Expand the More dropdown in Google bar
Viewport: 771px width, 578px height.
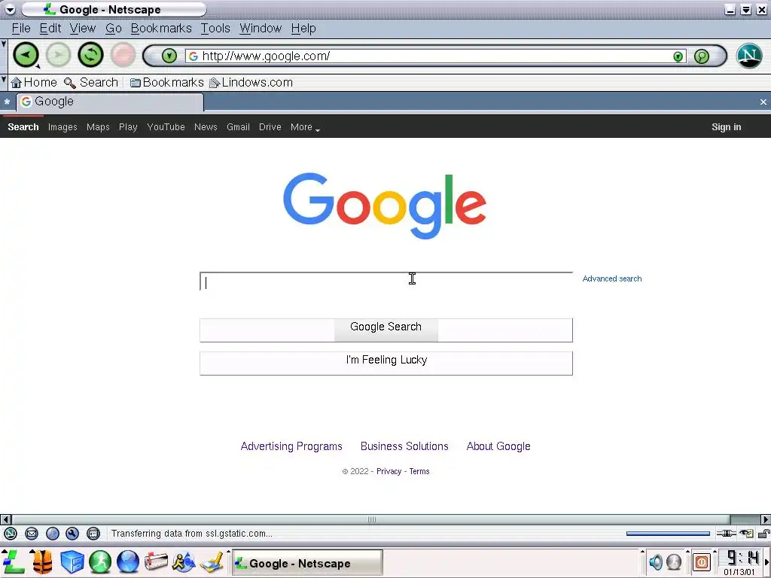click(x=305, y=127)
